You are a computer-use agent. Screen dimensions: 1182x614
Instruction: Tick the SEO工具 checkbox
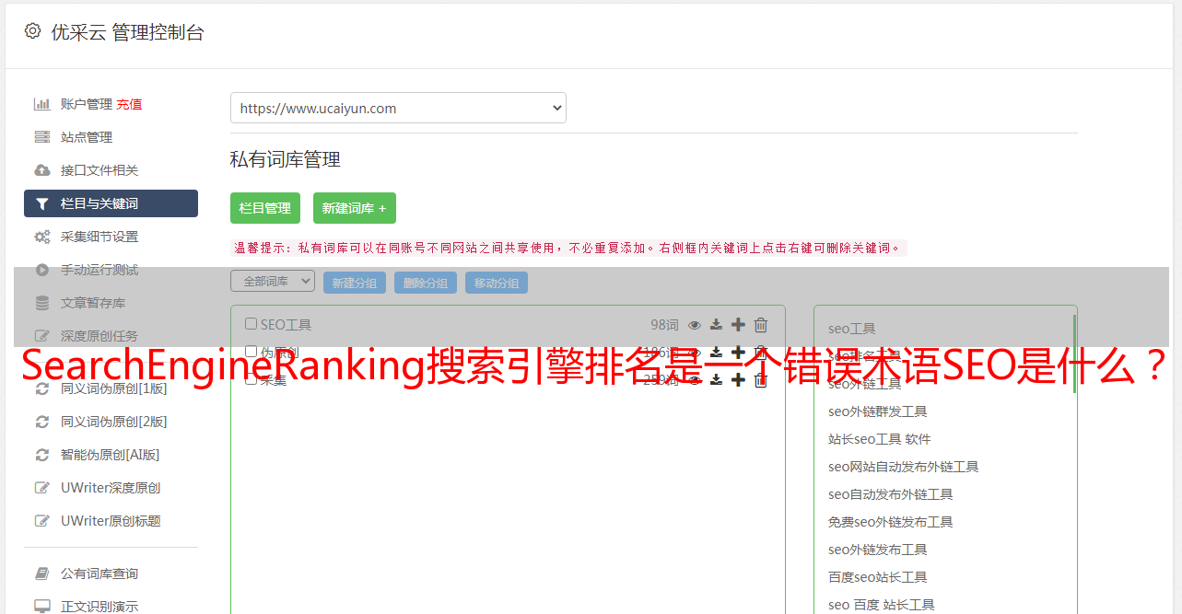click(x=251, y=324)
